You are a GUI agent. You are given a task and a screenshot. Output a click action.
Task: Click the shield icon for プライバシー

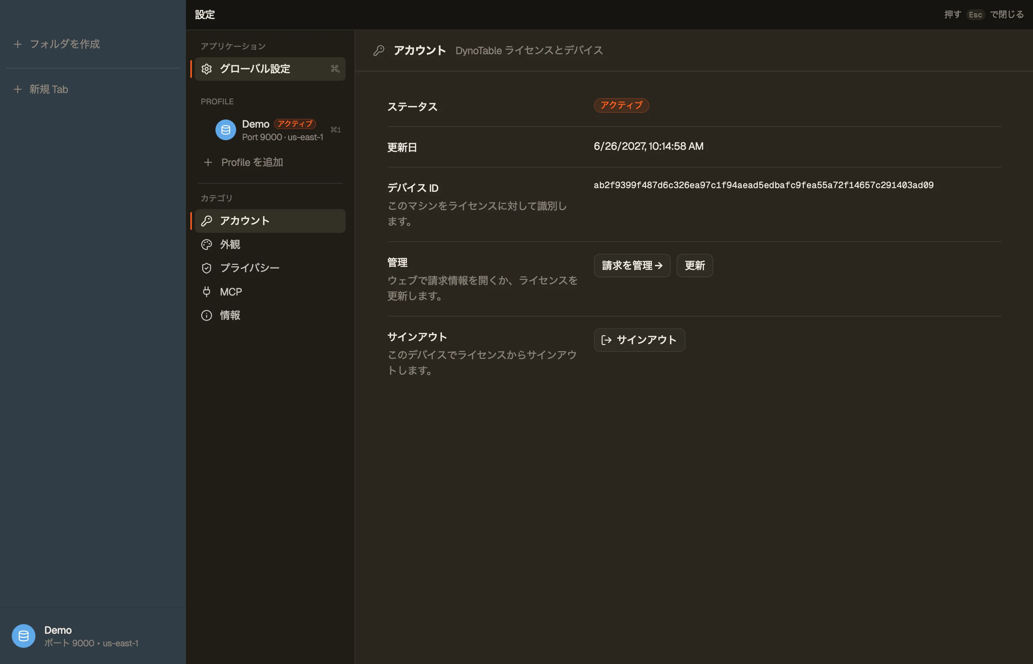tap(207, 268)
